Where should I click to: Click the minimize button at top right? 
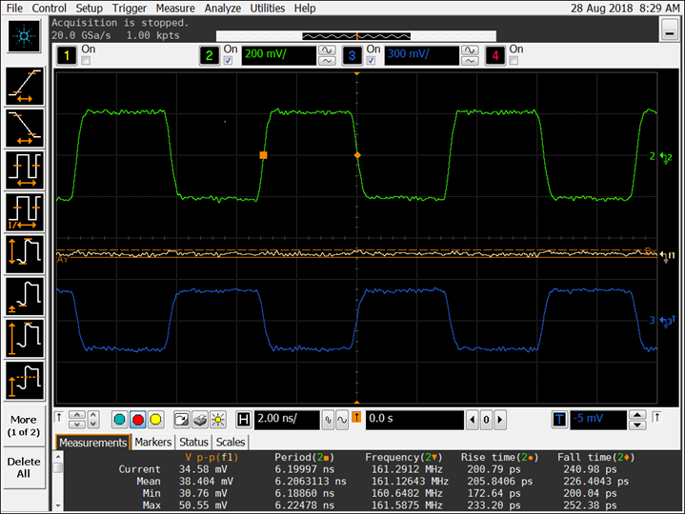coord(669,30)
